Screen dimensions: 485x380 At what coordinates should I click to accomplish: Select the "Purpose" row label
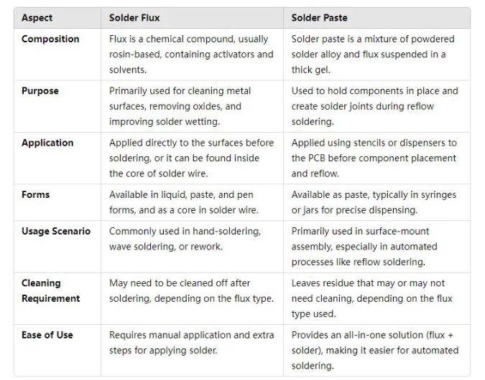tap(40, 91)
